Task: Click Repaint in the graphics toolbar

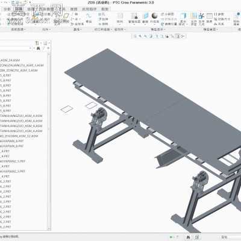Action: [151, 36]
